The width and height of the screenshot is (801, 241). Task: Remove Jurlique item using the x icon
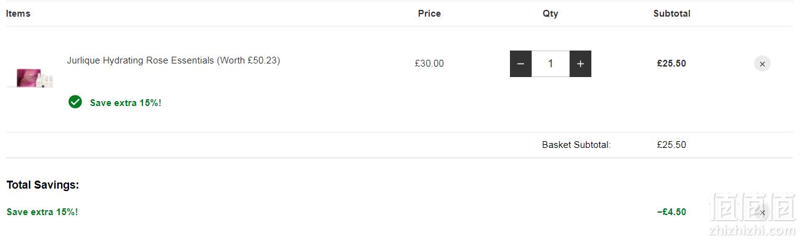pos(762,63)
